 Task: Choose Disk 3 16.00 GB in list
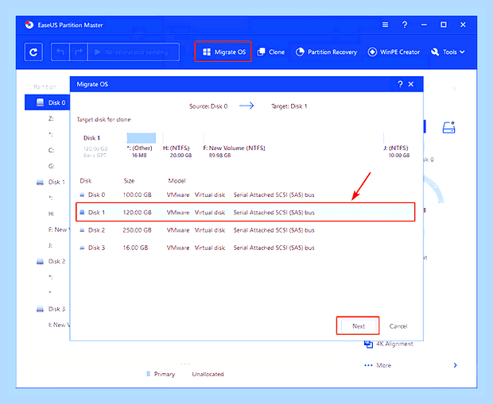246,248
